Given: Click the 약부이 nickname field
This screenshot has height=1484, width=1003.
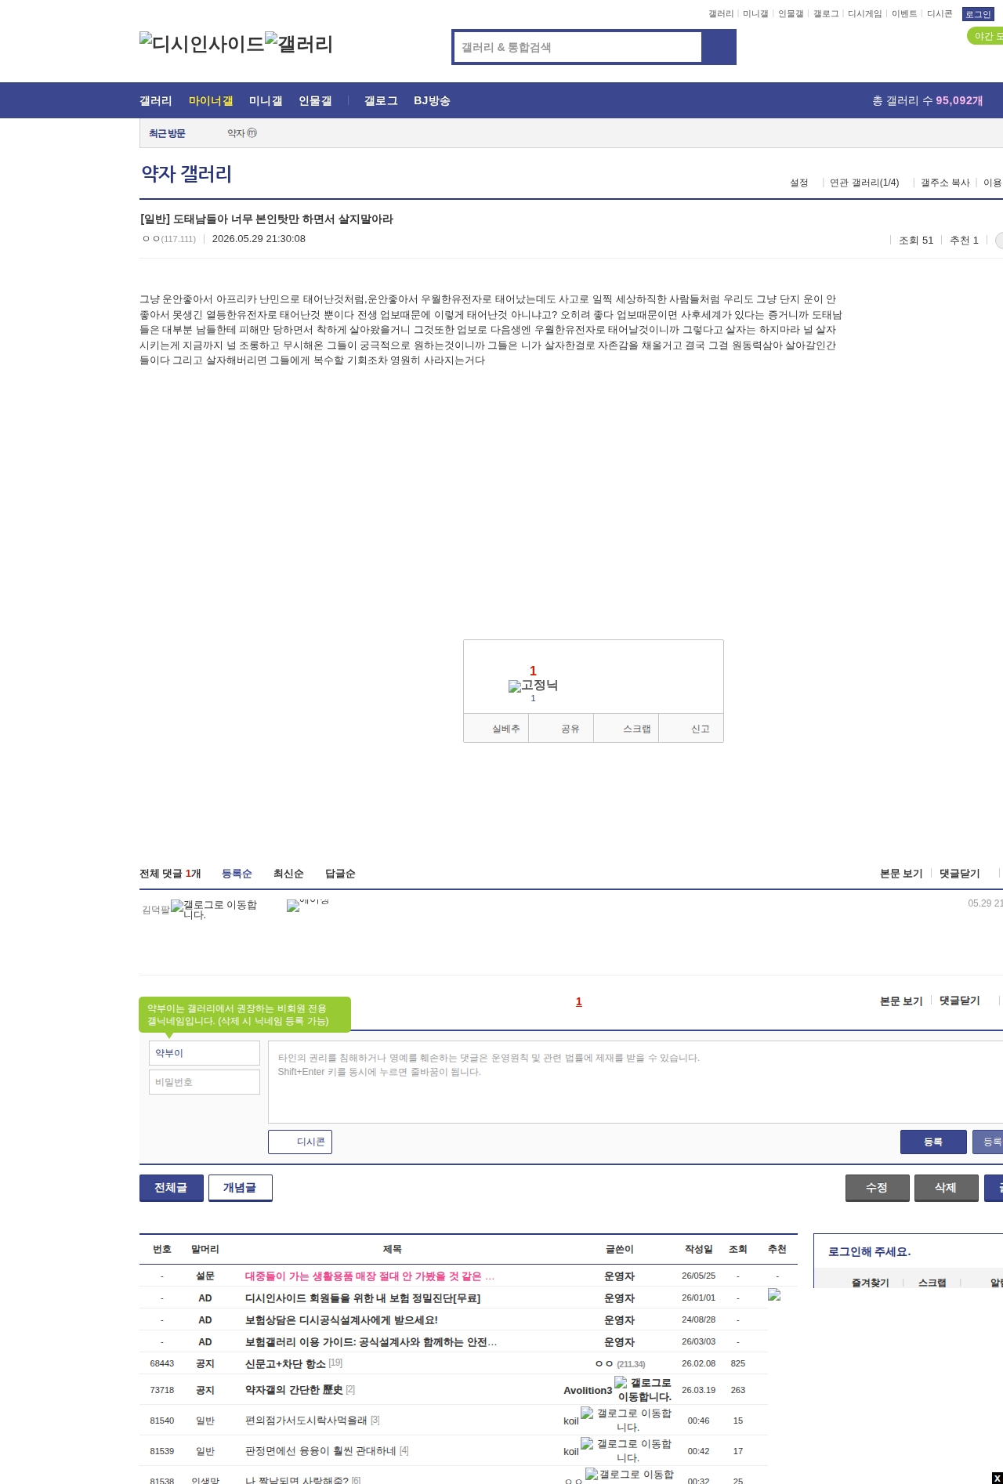Looking at the screenshot, I should (x=204, y=1053).
